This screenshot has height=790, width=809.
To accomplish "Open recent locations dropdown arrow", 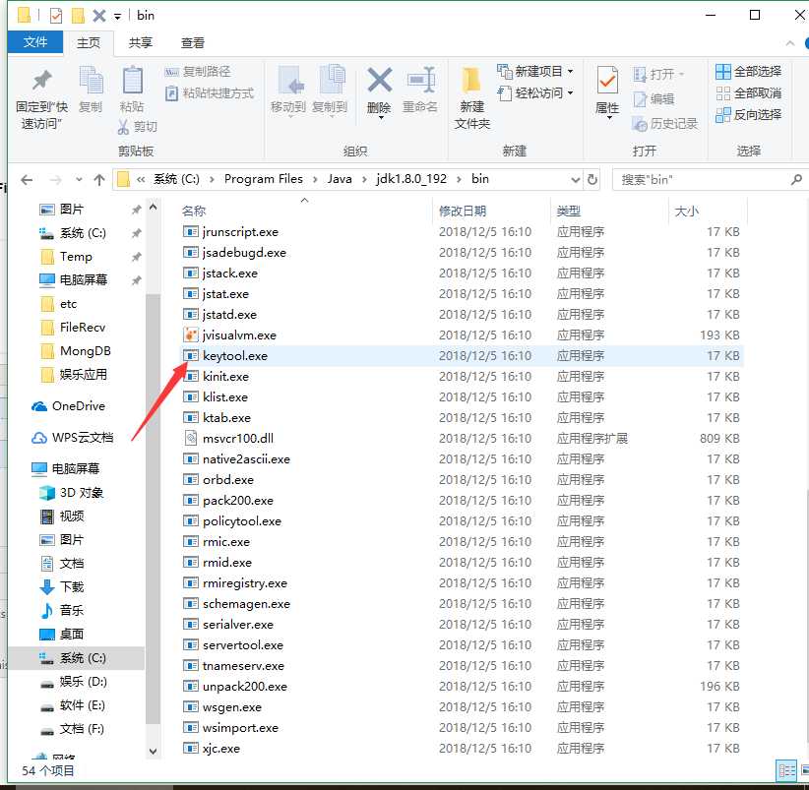I will [x=79, y=179].
